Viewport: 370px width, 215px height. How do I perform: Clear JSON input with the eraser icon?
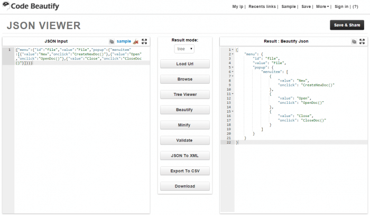coord(136,42)
